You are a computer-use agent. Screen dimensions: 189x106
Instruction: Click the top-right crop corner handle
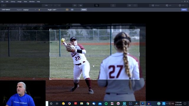pos(139,29)
